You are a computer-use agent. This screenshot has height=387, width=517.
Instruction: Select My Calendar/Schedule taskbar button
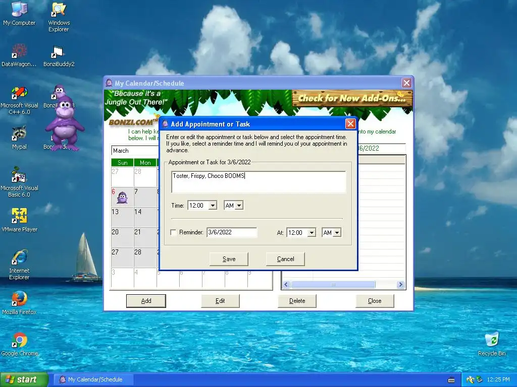[x=93, y=379]
